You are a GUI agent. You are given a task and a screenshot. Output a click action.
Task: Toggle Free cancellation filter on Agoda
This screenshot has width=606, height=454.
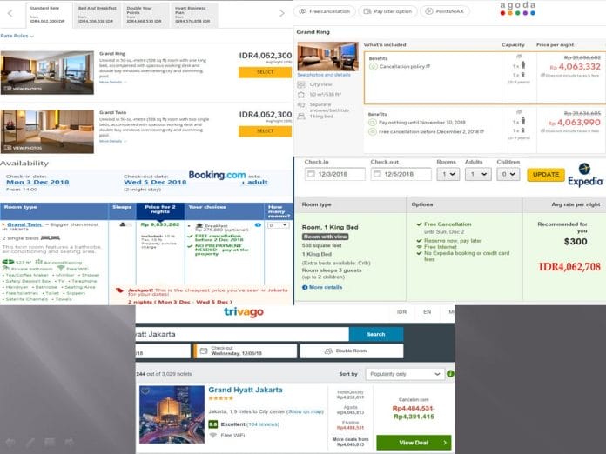point(325,11)
